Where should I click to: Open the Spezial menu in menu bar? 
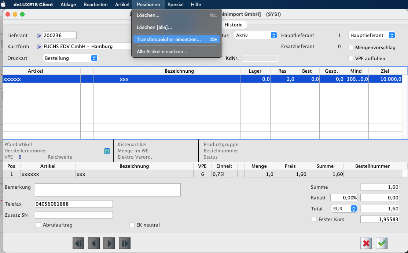[x=175, y=4]
